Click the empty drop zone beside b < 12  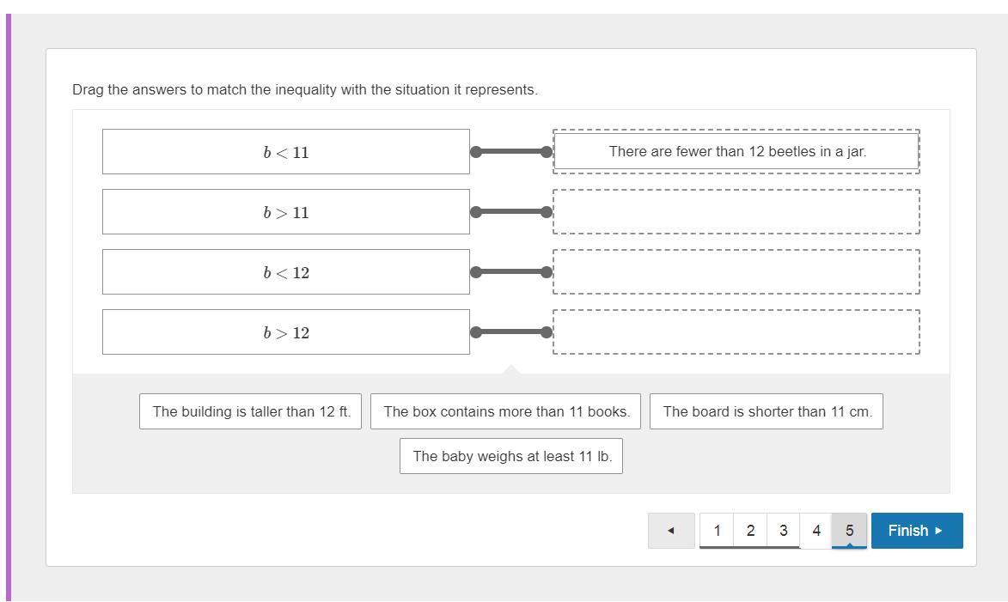point(736,272)
